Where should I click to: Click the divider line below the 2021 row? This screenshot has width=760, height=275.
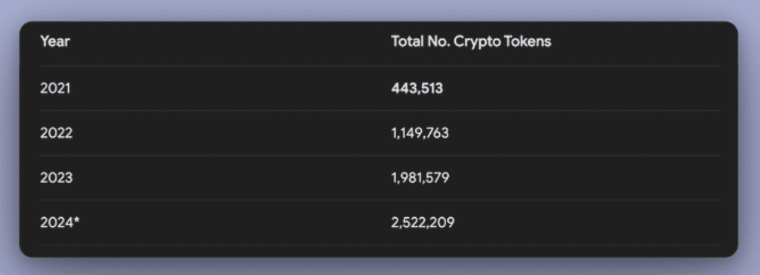coord(379,111)
